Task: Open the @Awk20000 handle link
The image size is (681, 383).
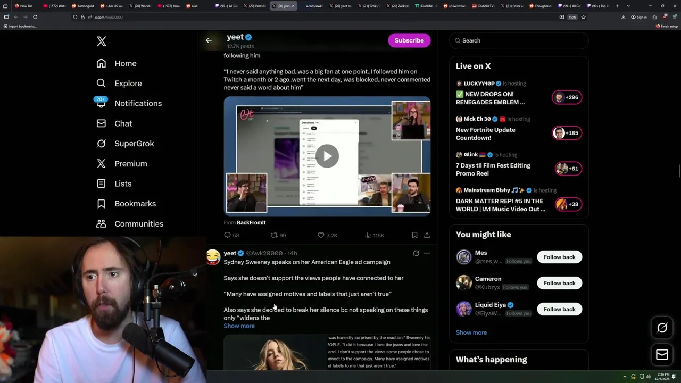Action: tap(264, 253)
